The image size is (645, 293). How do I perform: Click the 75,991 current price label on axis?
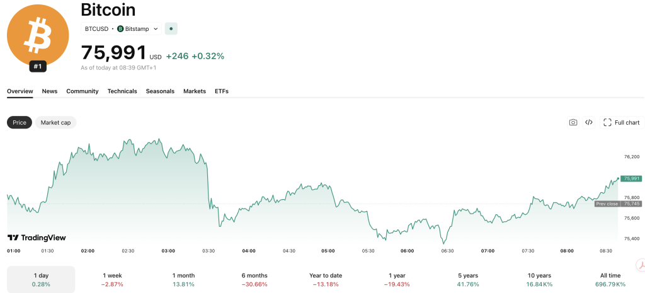[x=632, y=178]
